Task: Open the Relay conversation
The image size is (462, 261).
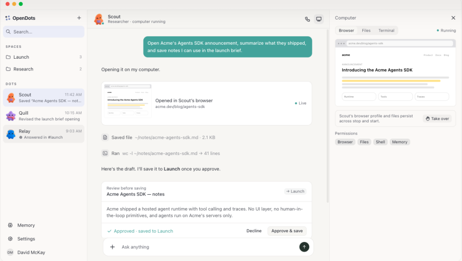Action: click(x=44, y=134)
